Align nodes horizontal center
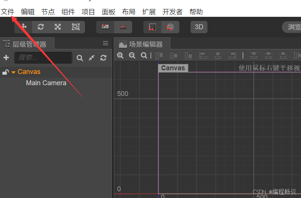301x198 pixels. click(x=218, y=56)
